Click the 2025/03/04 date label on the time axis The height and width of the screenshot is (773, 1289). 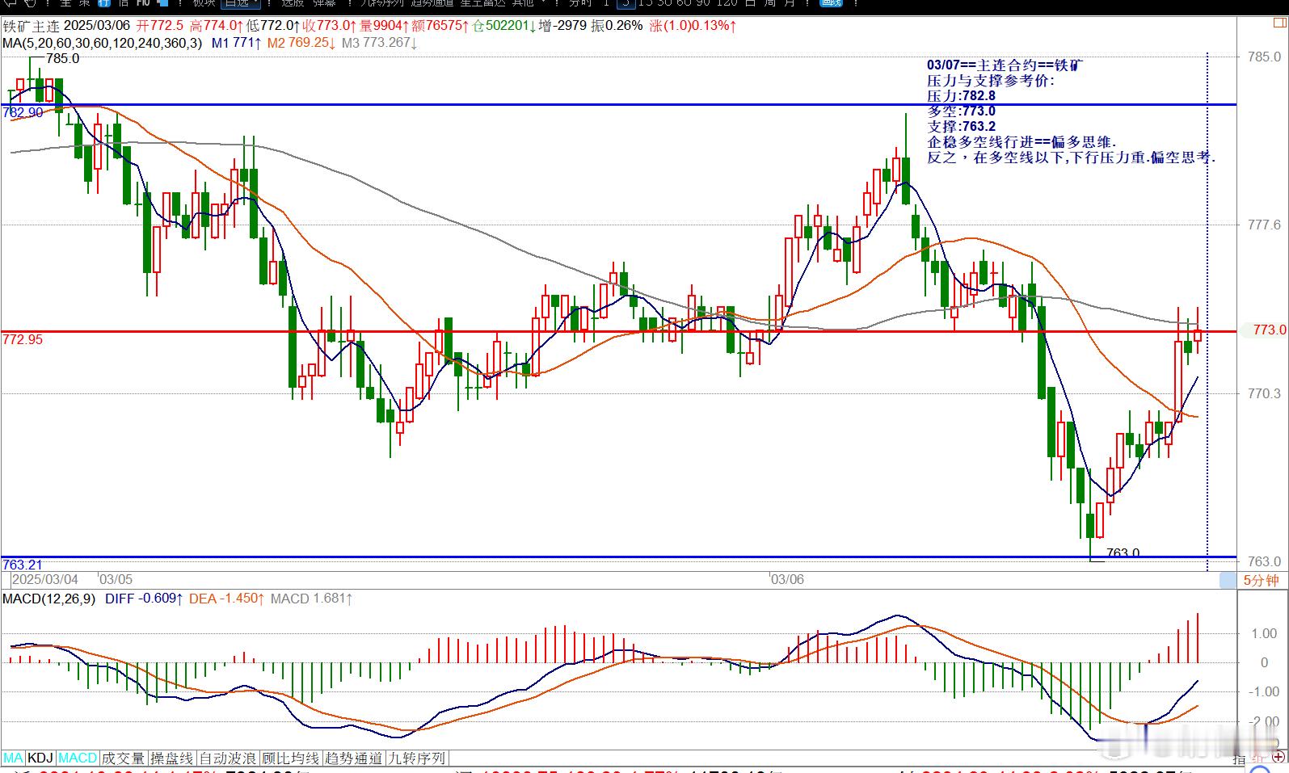(45, 579)
